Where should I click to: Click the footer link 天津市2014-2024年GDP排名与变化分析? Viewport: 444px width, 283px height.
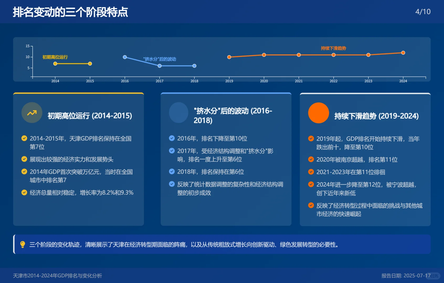coord(57,276)
